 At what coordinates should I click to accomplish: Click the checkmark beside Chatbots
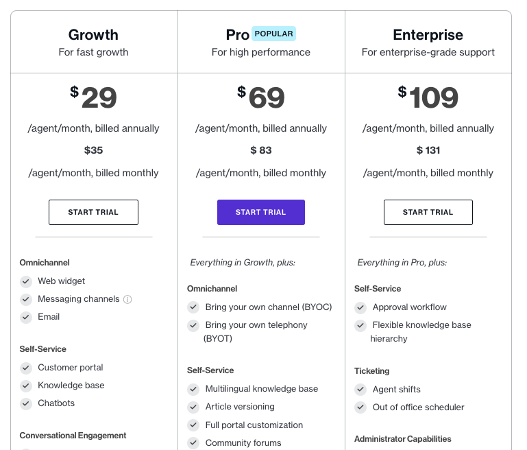[26, 403]
